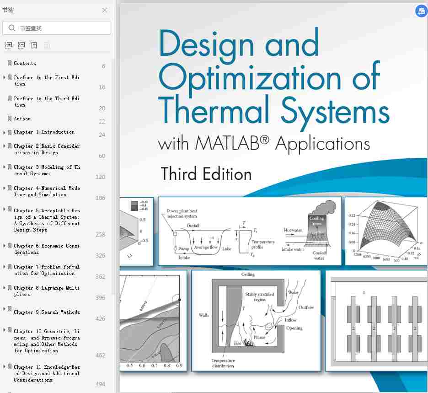Image resolution: width=428 pixels, height=393 pixels.
Task: Click the bookmark icon beside Chapter 4
Action: pyautogui.click(x=10, y=188)
